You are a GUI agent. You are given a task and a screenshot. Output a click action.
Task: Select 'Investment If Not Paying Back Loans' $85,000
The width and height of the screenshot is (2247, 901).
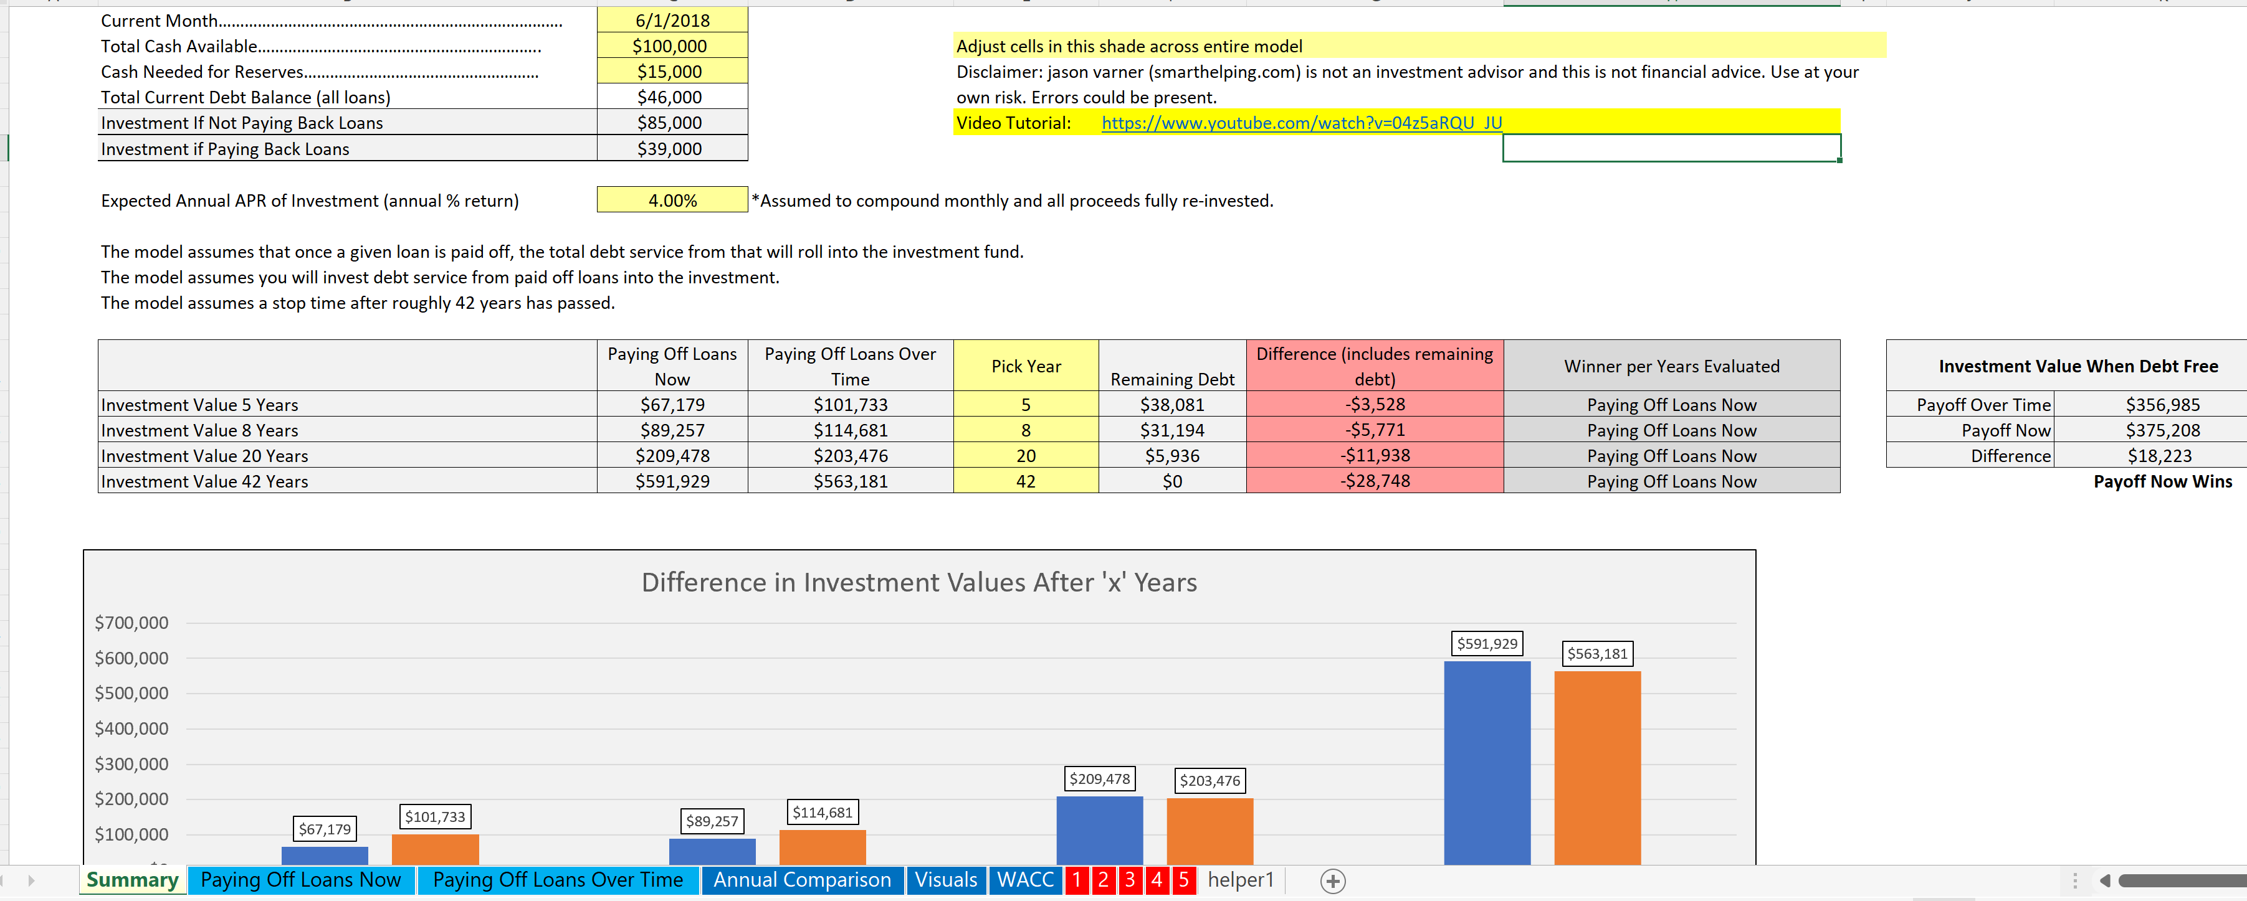672,123
